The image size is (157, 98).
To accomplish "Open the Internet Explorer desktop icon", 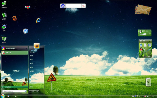I will [x=38, y=20].
